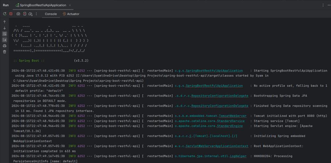Switch to the Console tab
Viewport: 331px width, 163px height.
(x=51, y=14)
